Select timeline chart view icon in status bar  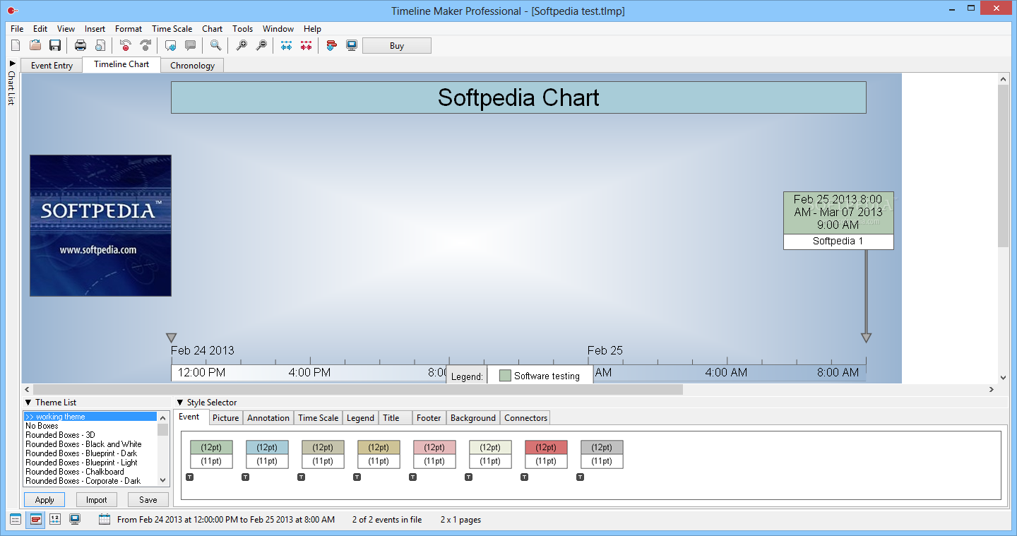(35, 520)
